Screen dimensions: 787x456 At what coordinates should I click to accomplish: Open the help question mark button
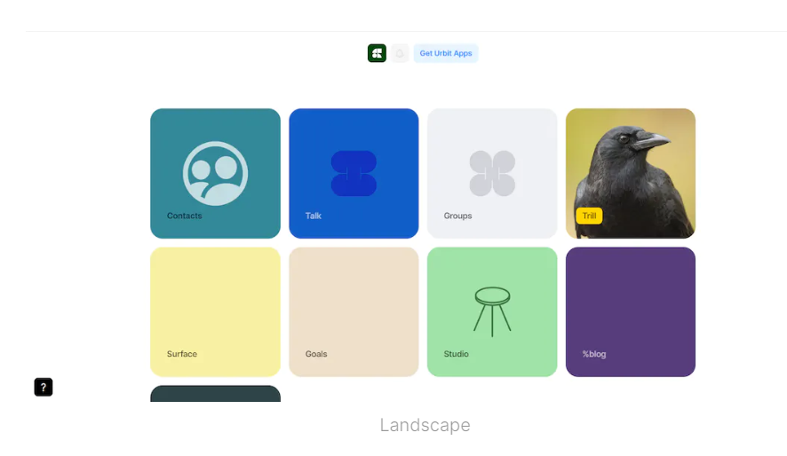[x=44, y=387]
